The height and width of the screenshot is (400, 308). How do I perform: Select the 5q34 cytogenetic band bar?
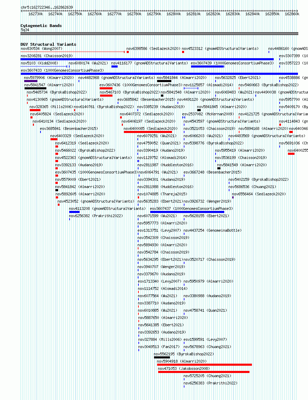point(159,33)
